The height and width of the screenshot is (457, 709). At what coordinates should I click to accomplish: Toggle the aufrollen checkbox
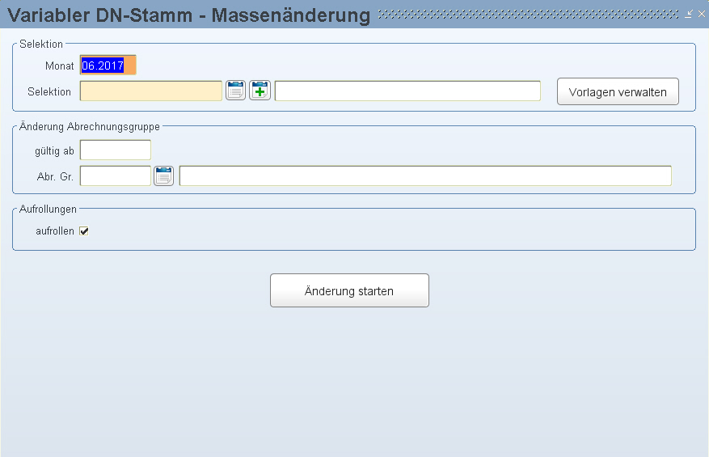[84, 231]
